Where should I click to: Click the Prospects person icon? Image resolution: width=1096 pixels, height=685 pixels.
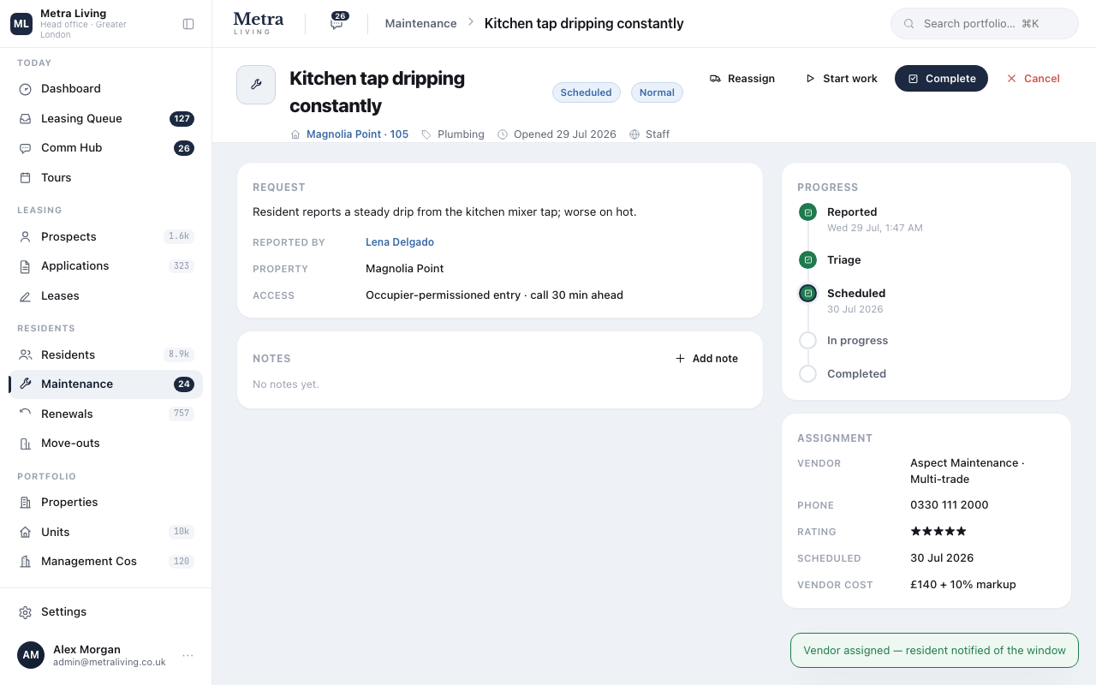click(x=25, y=237)
